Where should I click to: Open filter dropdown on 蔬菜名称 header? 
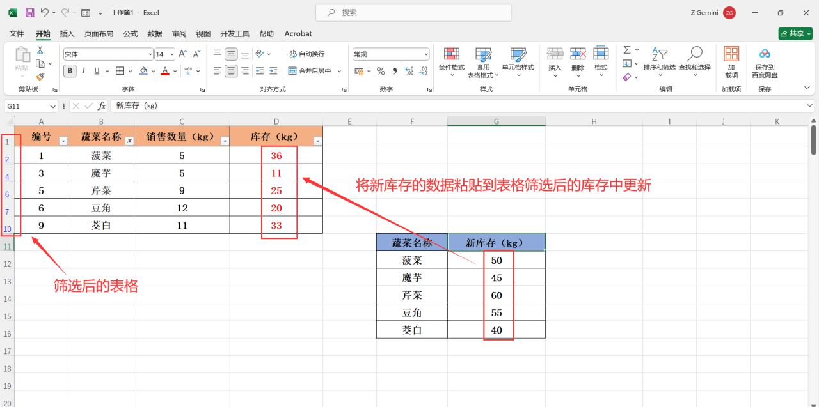click(x=129, y=141)
